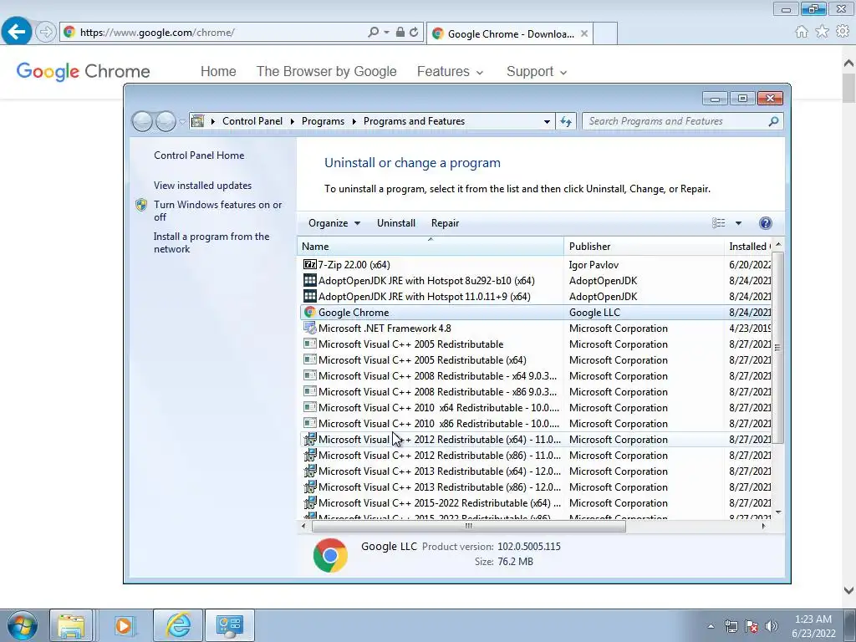Click the program list horizontal scrollbar thumb
The height and width of the screenshot is (642, 856).
468,527
